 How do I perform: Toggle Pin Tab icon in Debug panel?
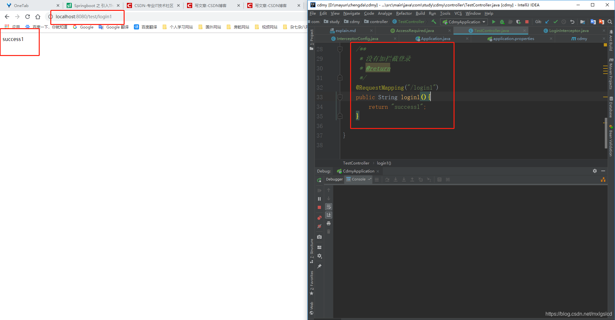tap(319, 266)
